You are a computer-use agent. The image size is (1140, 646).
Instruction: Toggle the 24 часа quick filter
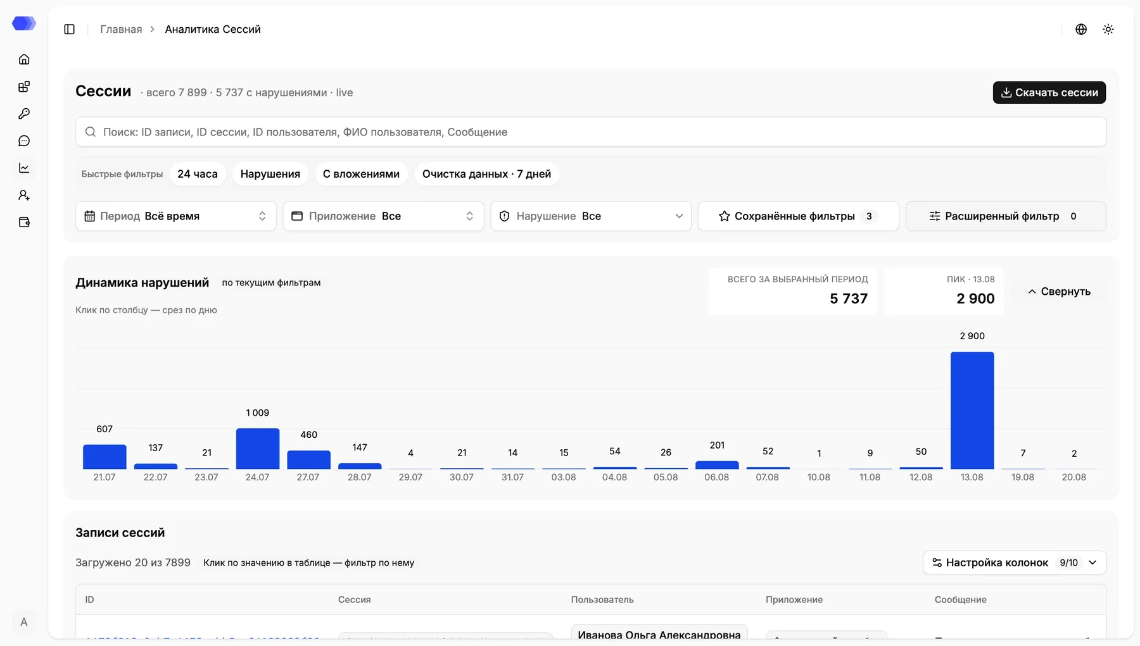198,174
